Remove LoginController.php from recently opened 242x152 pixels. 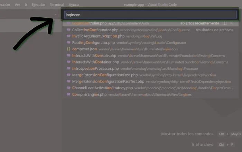[231, 23]
